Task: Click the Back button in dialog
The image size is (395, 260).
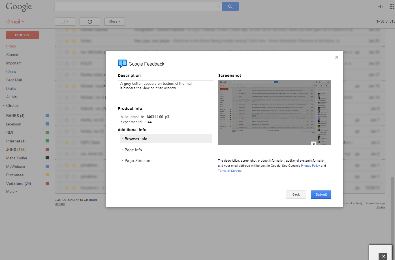Action: click(296, 194)
